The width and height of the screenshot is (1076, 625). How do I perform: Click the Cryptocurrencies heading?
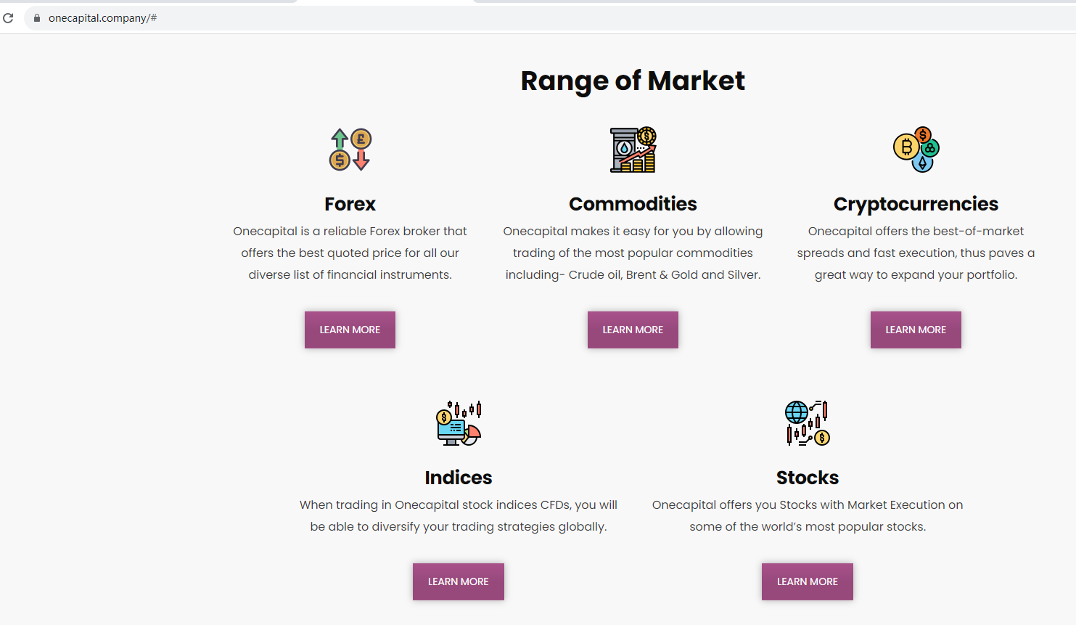916,204
